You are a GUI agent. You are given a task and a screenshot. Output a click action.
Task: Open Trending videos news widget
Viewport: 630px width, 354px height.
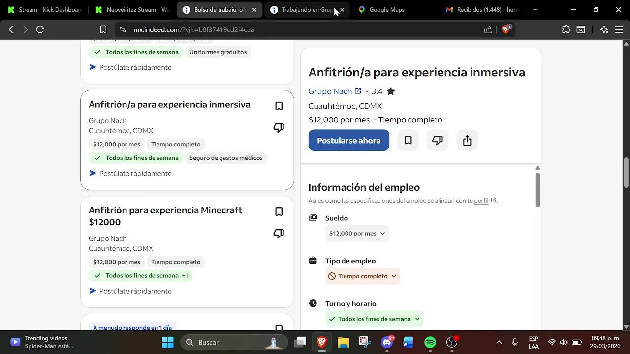pyautogui.click(x=42, y=342)
